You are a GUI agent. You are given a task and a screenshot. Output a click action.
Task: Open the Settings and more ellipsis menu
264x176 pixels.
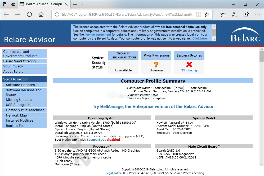pyautogui.click(x=258, y=15)
